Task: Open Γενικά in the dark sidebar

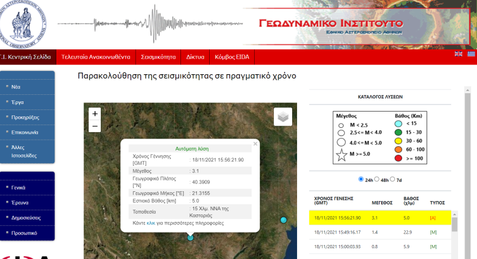Action: tap(18, 187)
